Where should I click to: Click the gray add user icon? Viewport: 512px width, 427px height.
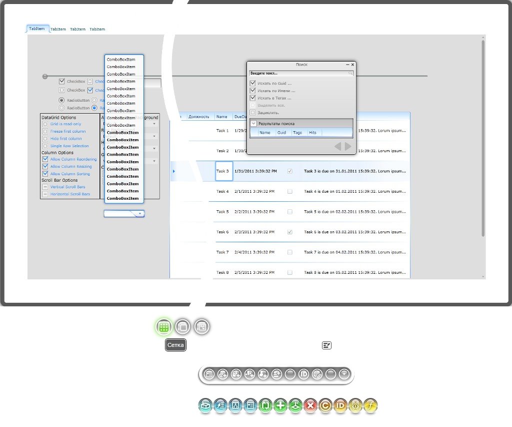coord(263,374)
